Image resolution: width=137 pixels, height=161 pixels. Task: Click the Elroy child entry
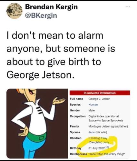pos(98,138)
